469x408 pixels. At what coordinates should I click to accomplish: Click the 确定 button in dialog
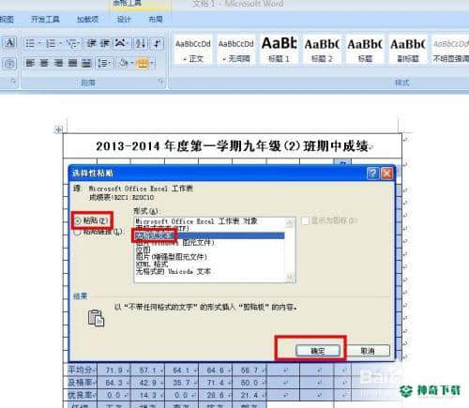[318, 351]
